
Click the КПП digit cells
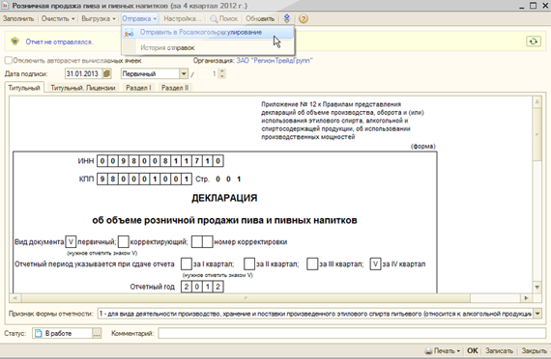pos(144,179)
